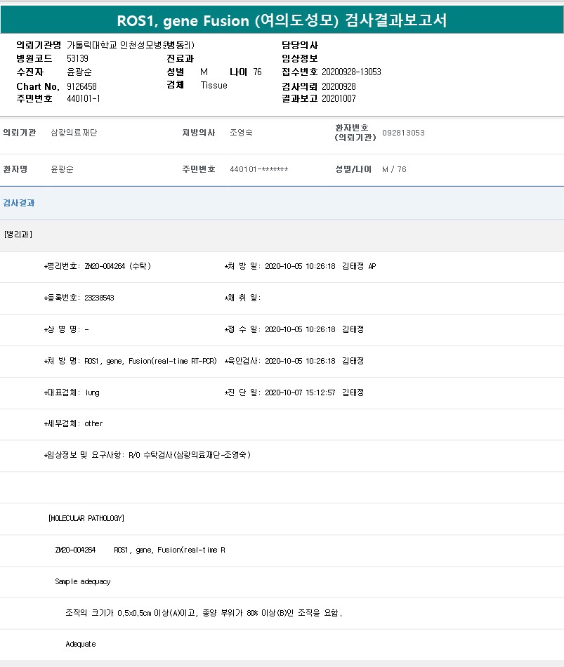Select the 검사결과 section heading
Image resolution: width=564 pixels, height=667 pixels.
(x=19, y=203)
